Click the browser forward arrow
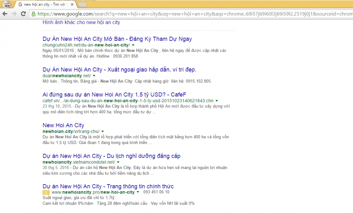353x213 pixels. 14,14
